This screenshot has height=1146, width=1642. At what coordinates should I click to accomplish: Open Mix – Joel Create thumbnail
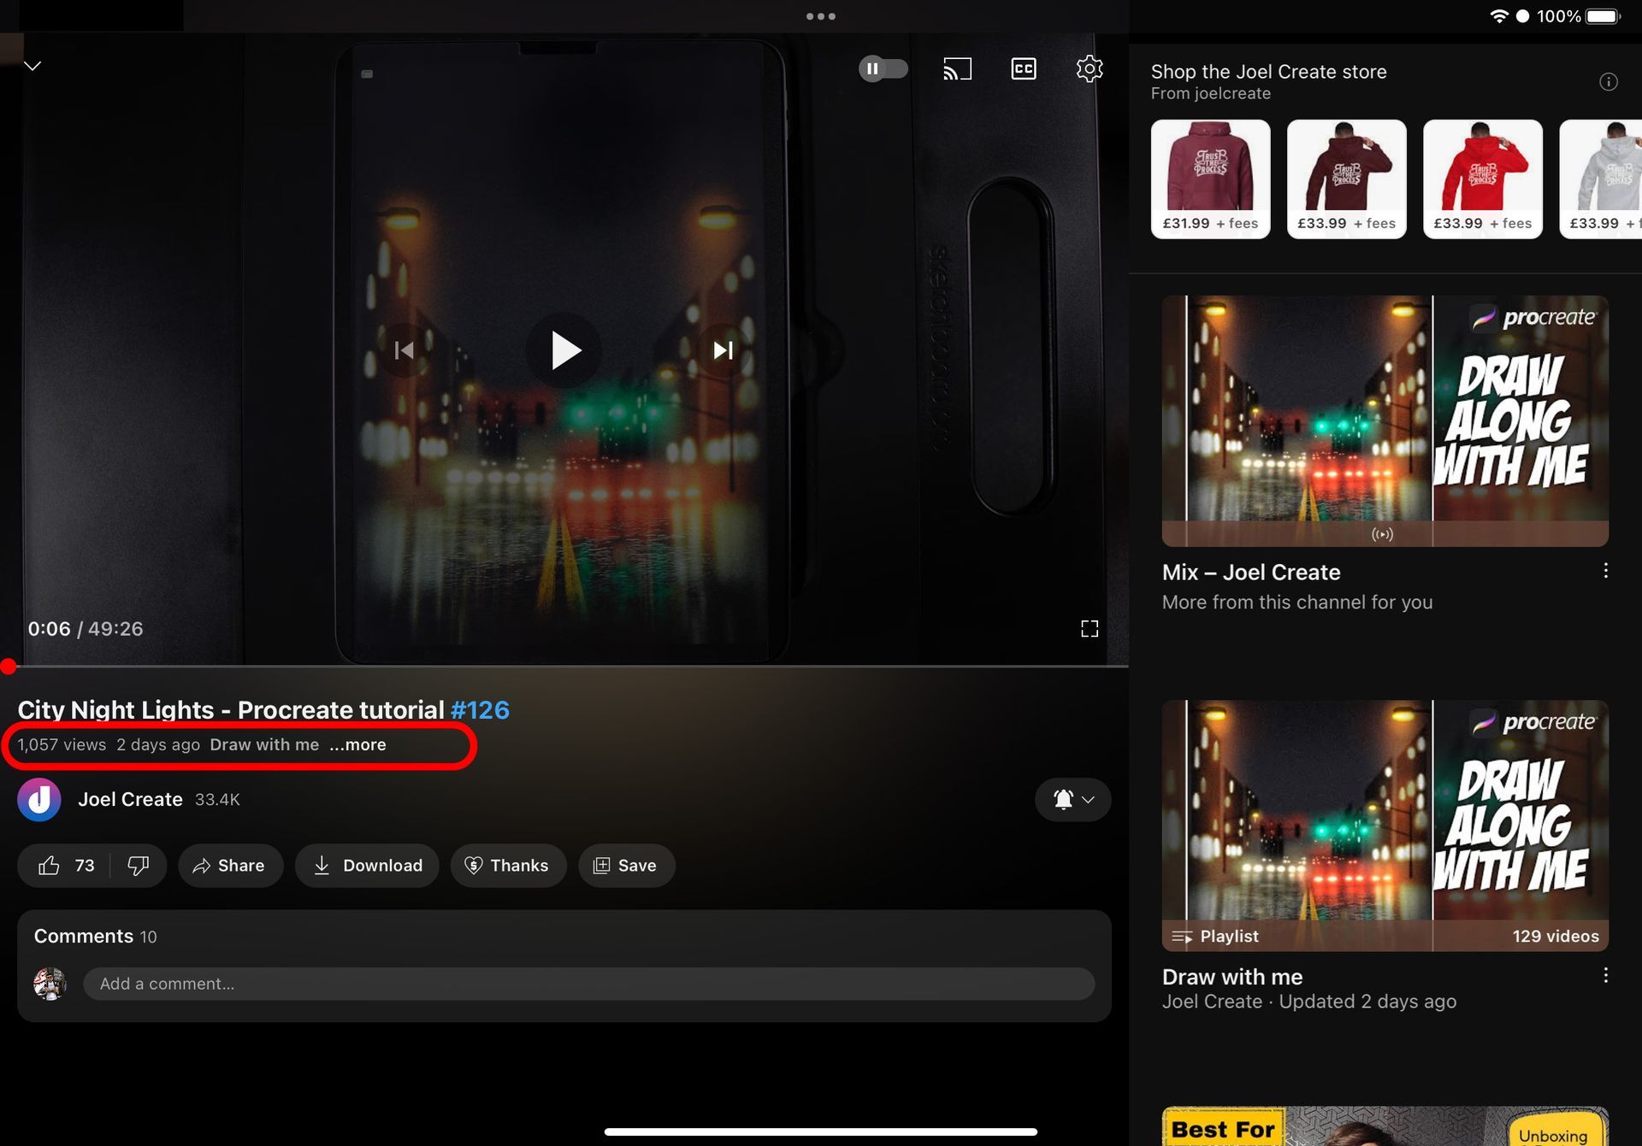pos(1385,420)
